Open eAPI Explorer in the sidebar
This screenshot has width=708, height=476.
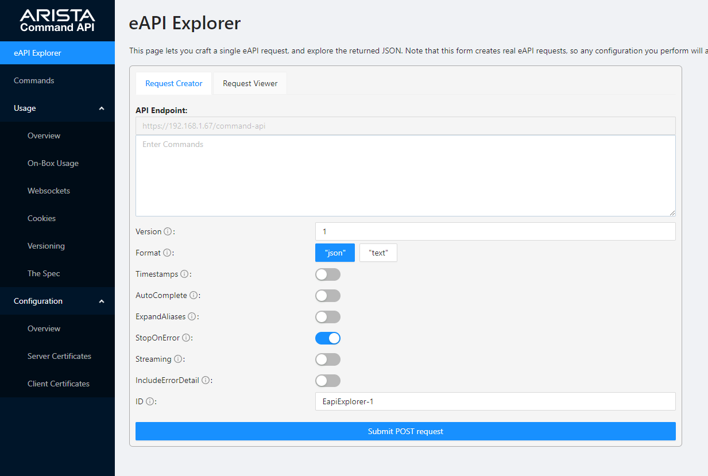point(57,53)
